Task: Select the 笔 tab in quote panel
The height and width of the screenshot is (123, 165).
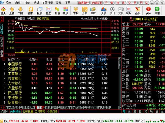Action: pos(124,111)
